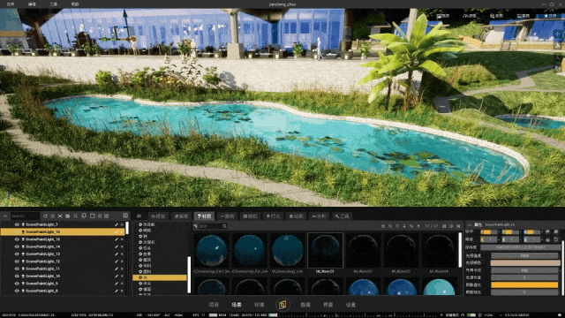The width and height of the screenshot is (565, 318).
Task: Select the M_Water01 material thumbnail
Action: 325,250
